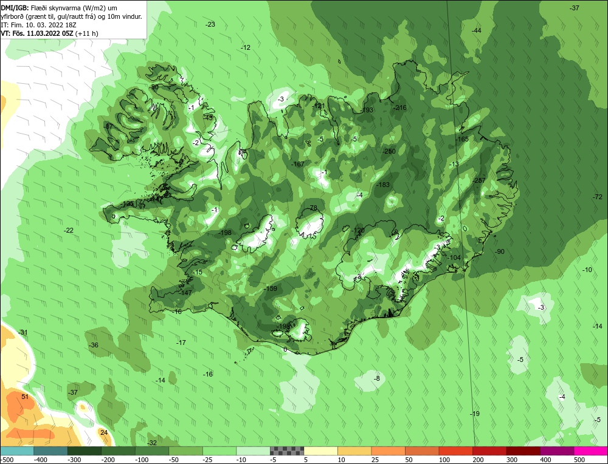Click the '(+11 h)' forecast offset text
The height and width of the screenshot is (464, 608).
[x=87, y=33]
